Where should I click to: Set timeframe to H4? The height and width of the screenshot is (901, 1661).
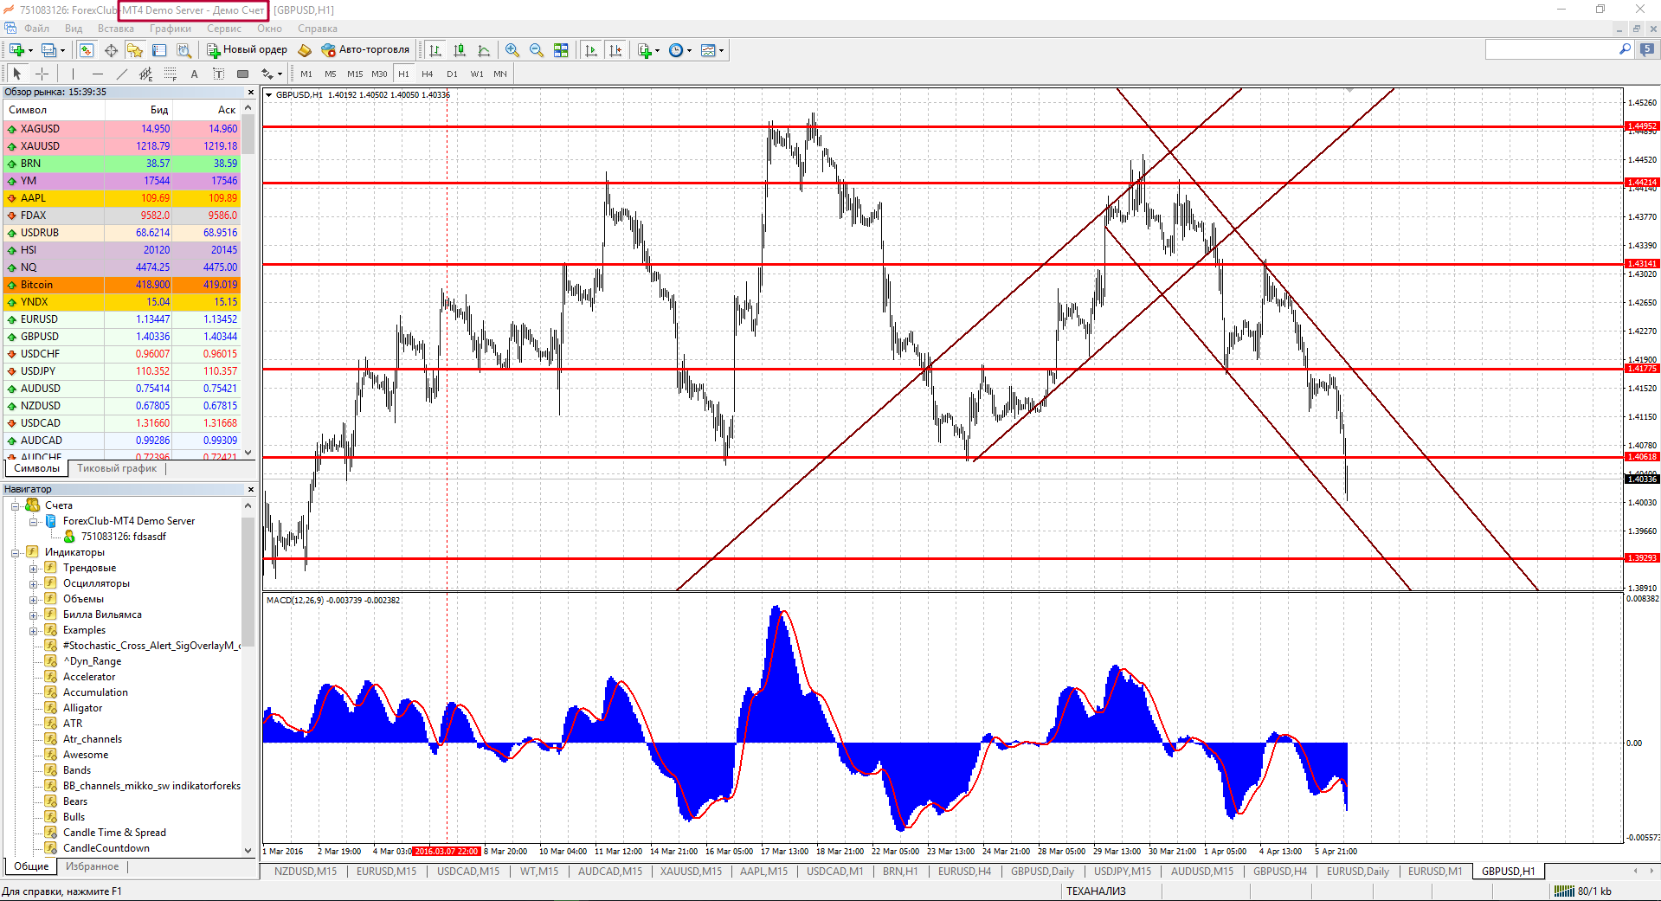point(427,74)
